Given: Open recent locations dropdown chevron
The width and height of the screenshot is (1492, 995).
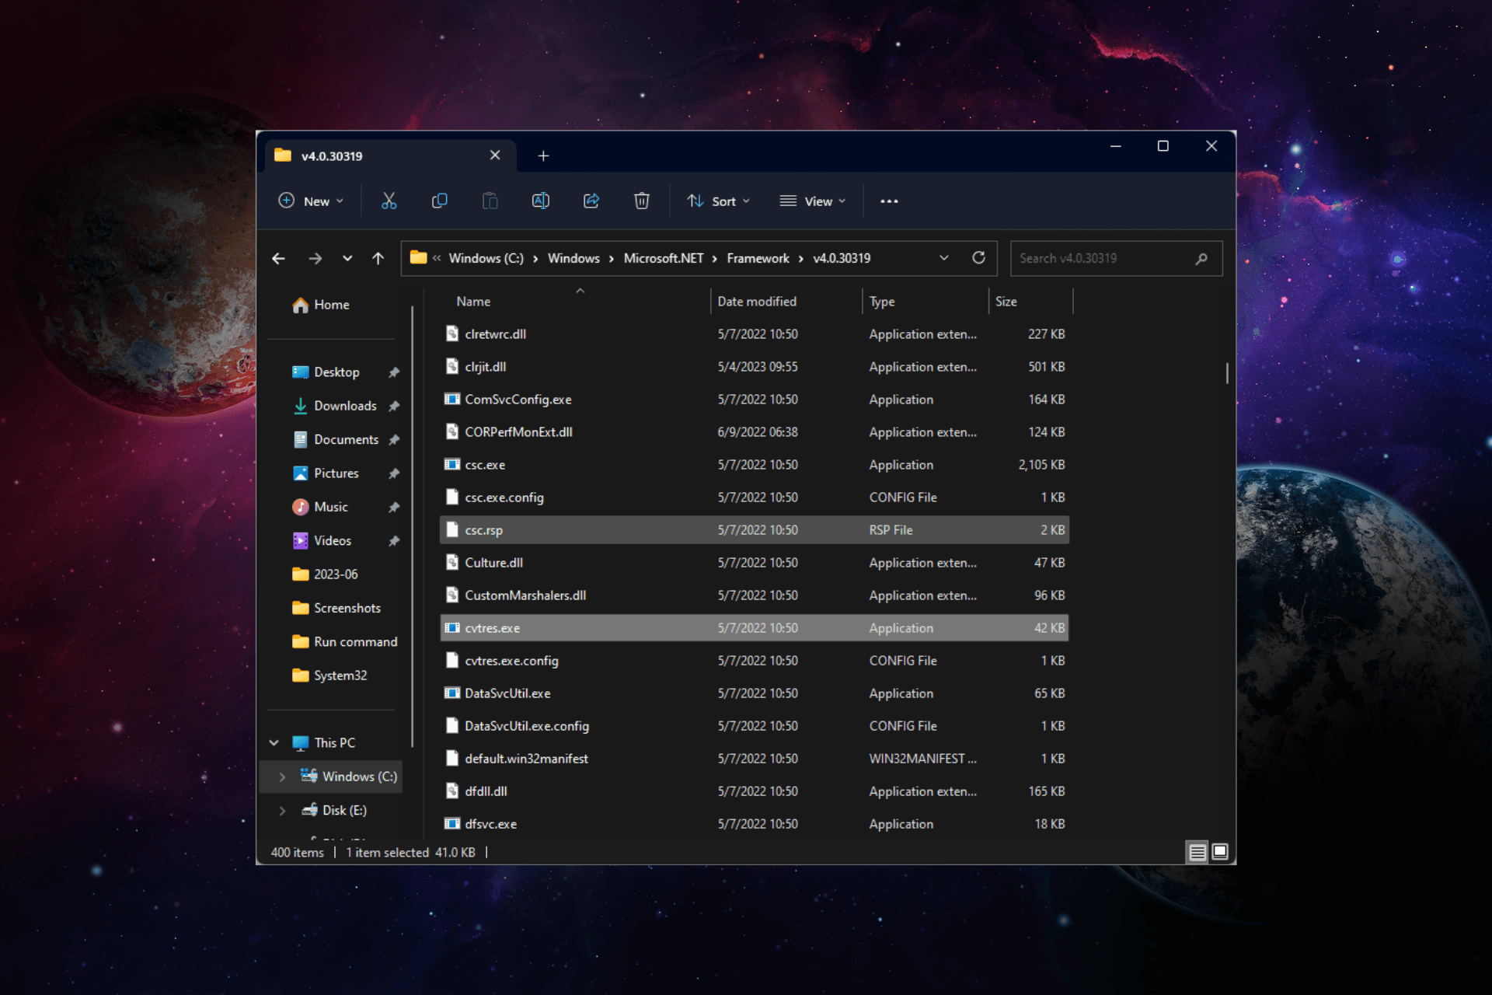Looking at the screenshot, I should tap(347, 259).
